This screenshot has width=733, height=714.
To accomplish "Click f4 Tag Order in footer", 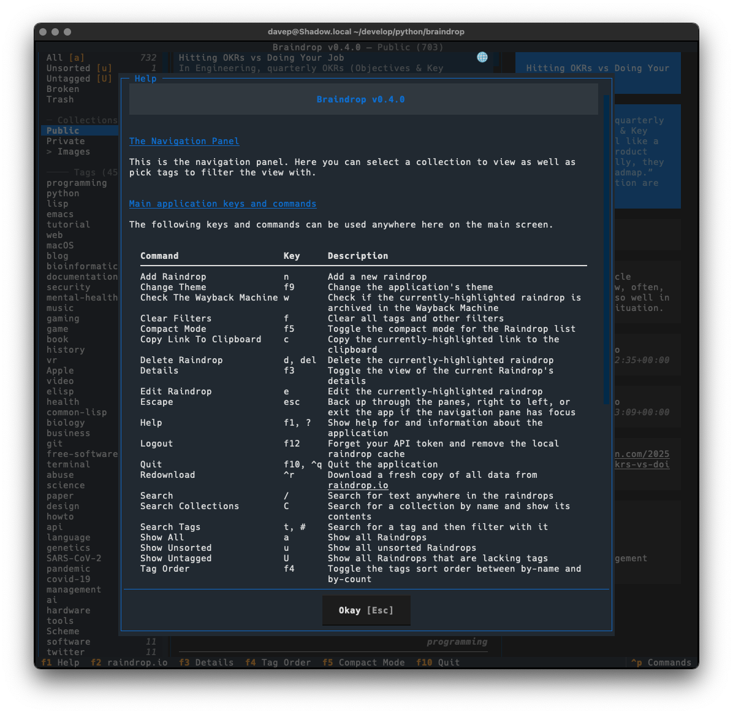I will point(278,662).
